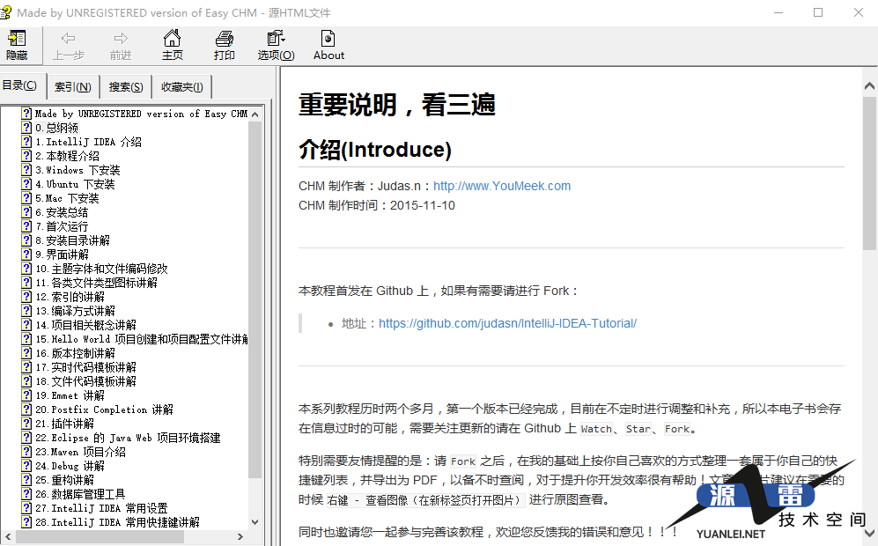Select topic icon for 12.索引的讲解
The height and width of the screenshot is (546, 878).
tap(26, 296)
